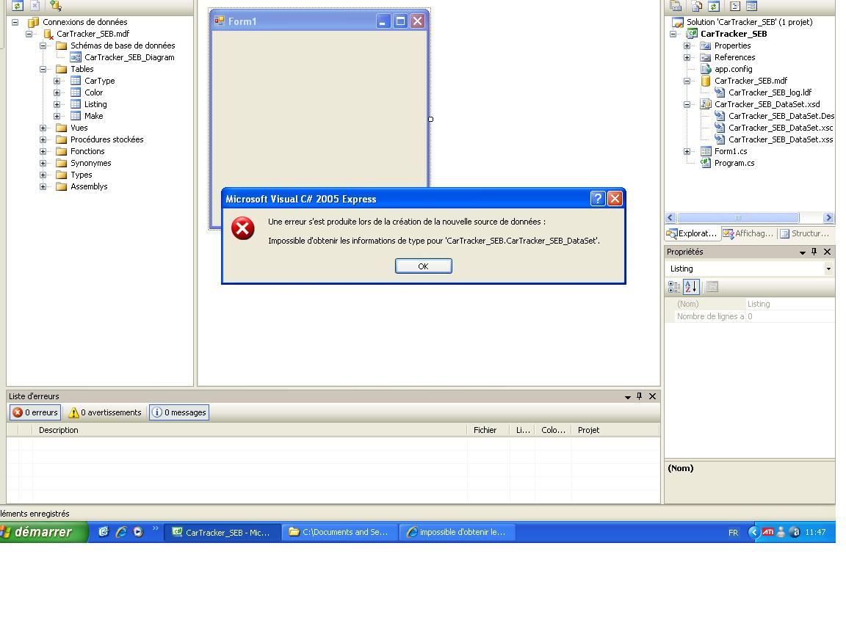Click the (Nom) property value Listing
846x634 pixels.
pyautogui.click(x=790, y=304)
